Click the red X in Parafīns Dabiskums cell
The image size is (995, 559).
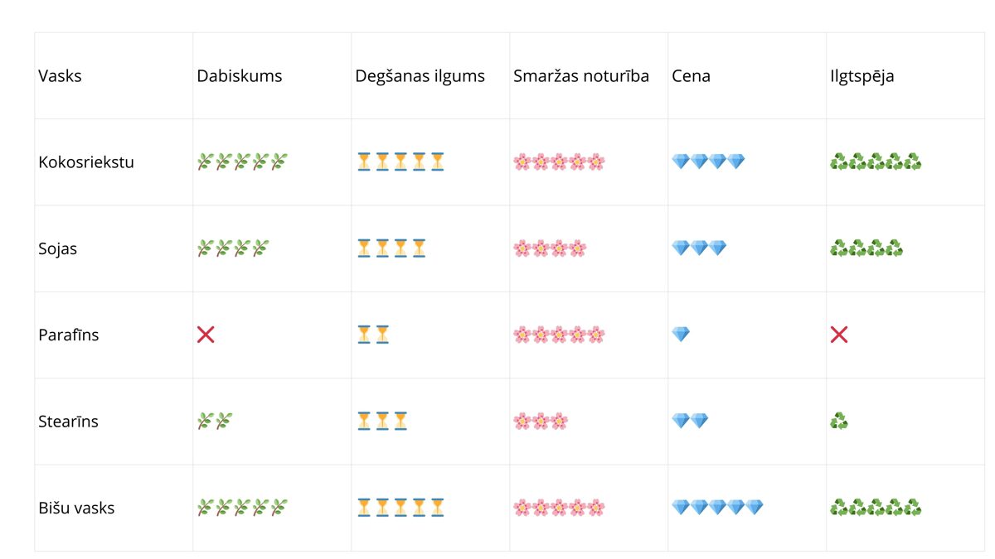click(x=206, y=335)
